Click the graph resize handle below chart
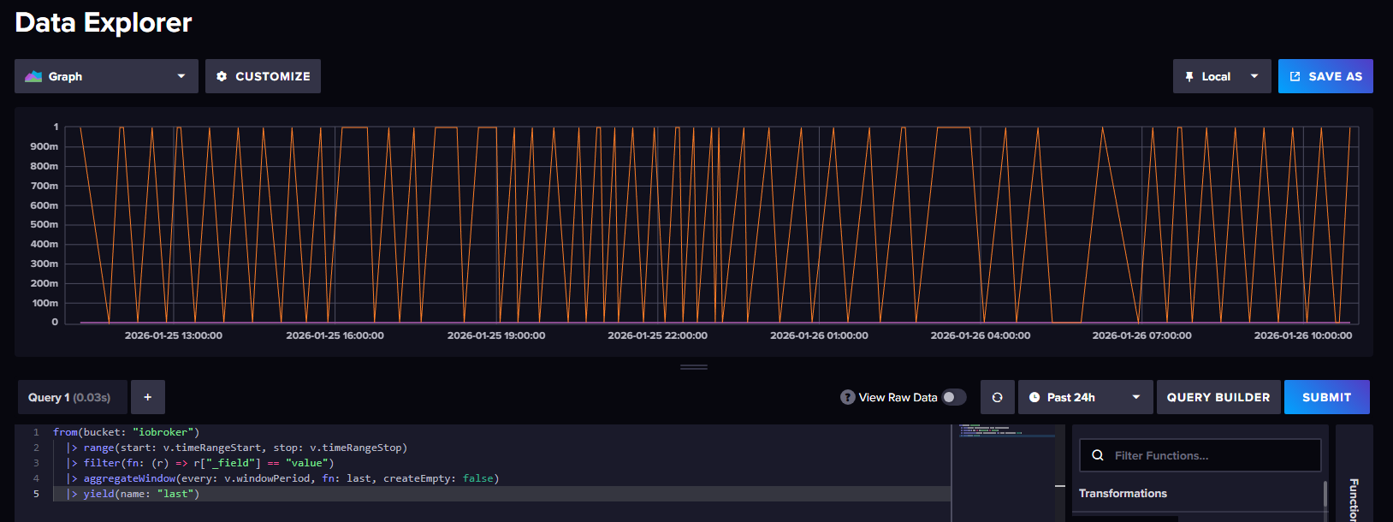Image resolution: width=1393 pixels, height=522 pixels. (693, 367)
